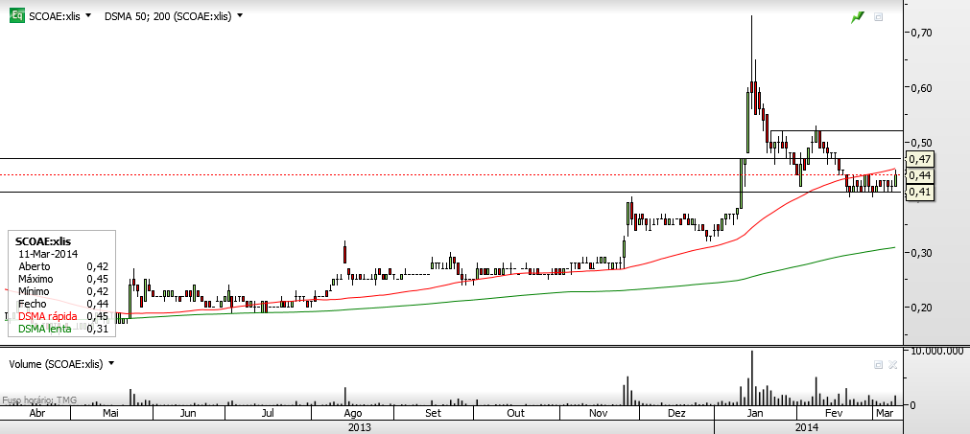The image size is (970, 434).
Task: Click the Fuso horário: TMG text
Action: click(39, 400)
